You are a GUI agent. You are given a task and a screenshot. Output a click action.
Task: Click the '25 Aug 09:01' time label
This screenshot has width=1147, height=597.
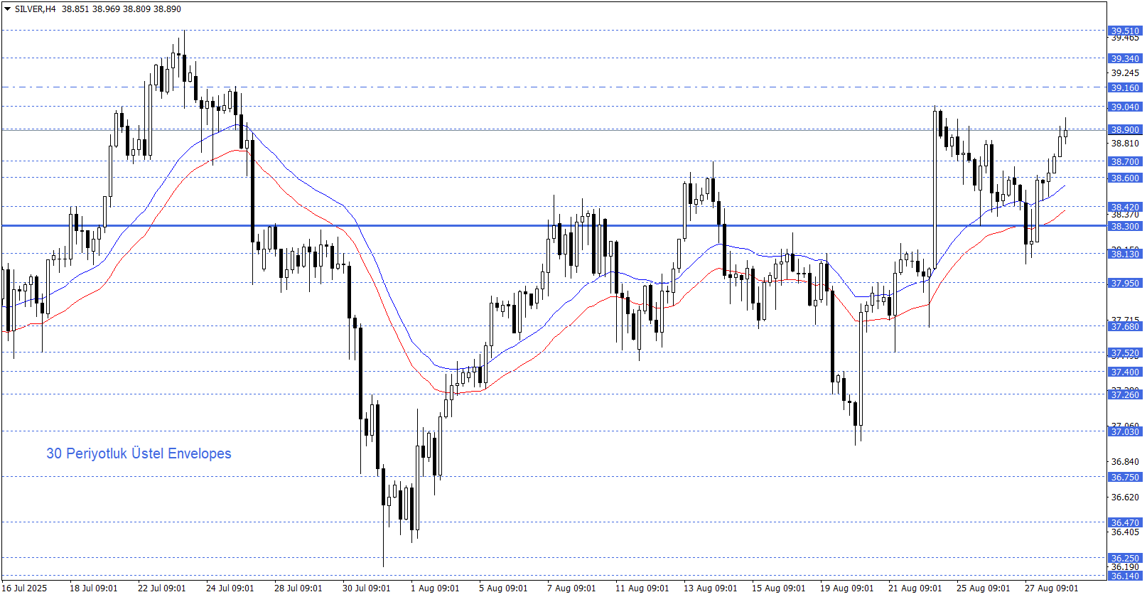tap(984, 588)
